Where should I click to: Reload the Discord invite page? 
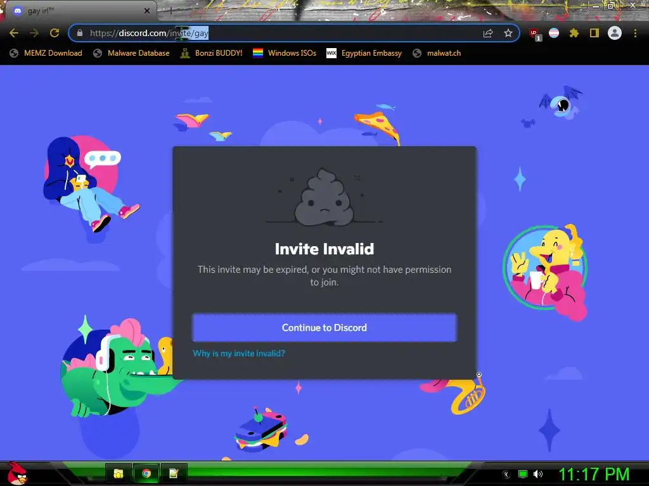coord(55,33)
